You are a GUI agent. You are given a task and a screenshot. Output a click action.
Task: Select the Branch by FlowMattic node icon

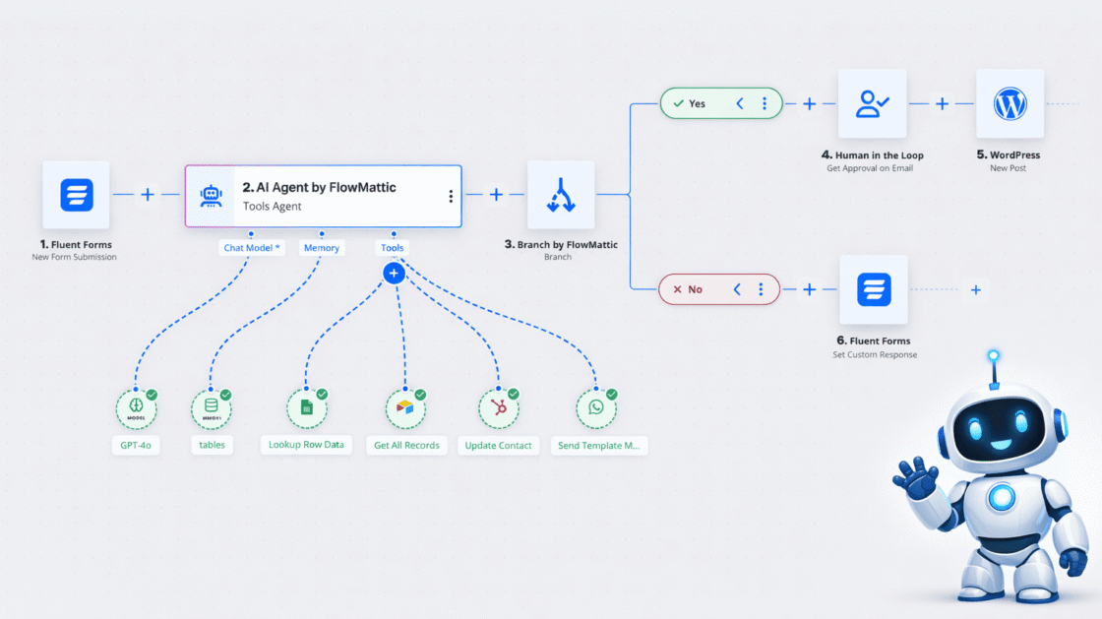point(560,195)
